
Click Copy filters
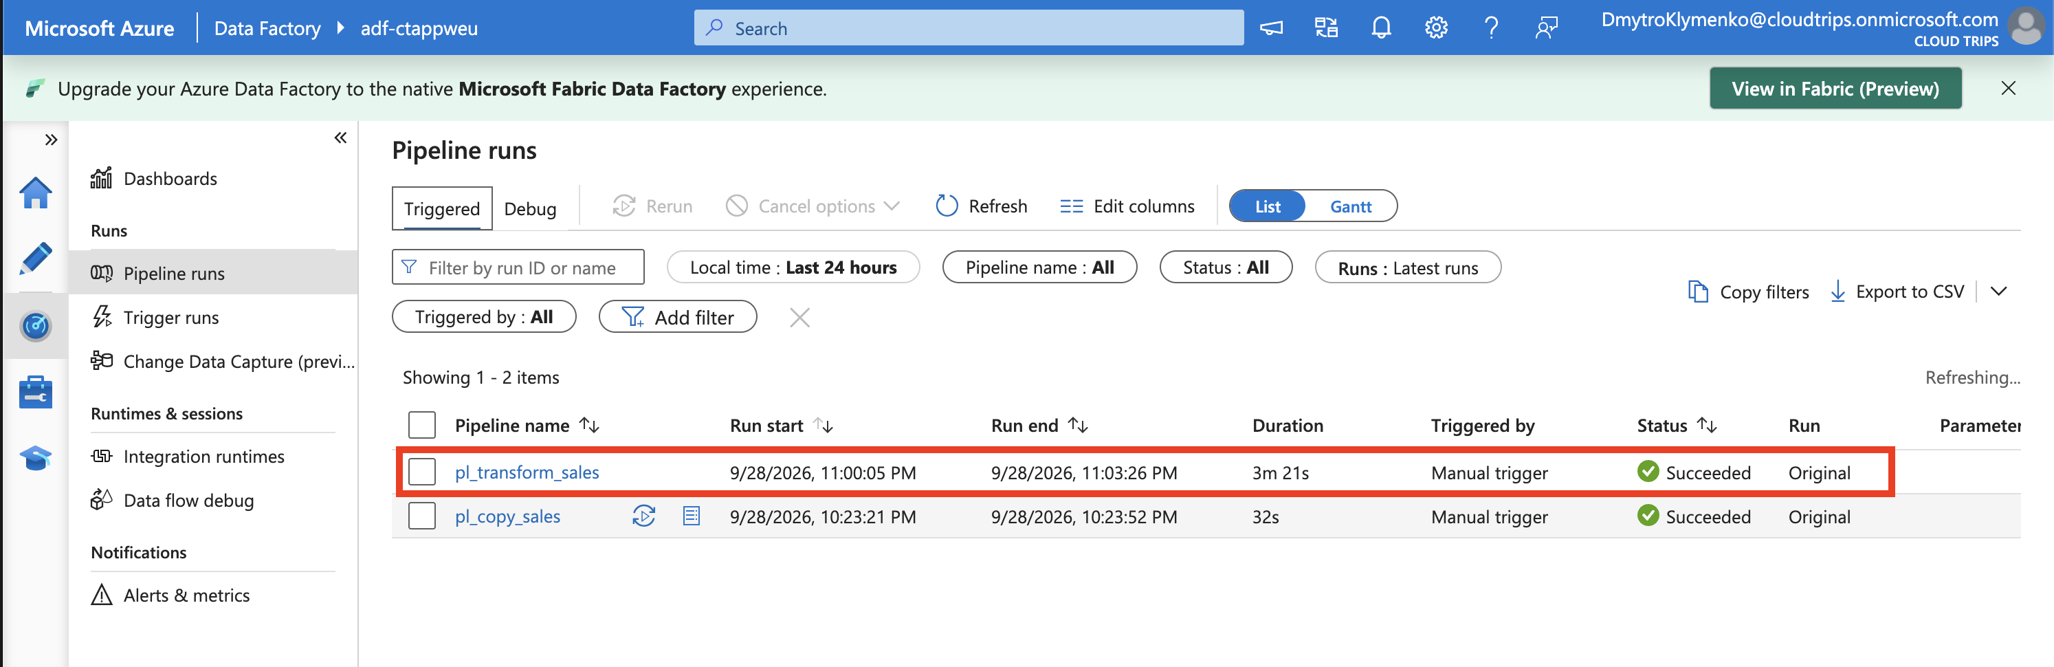pyautogui.click(x=1748, y=292)
